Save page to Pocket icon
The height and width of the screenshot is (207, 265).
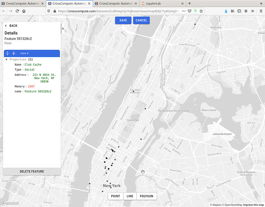click(189, 11)
